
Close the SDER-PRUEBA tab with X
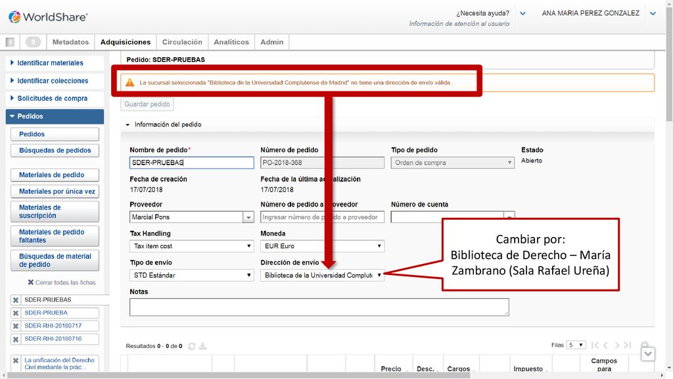pyautogui.click(x=16, y=313)
